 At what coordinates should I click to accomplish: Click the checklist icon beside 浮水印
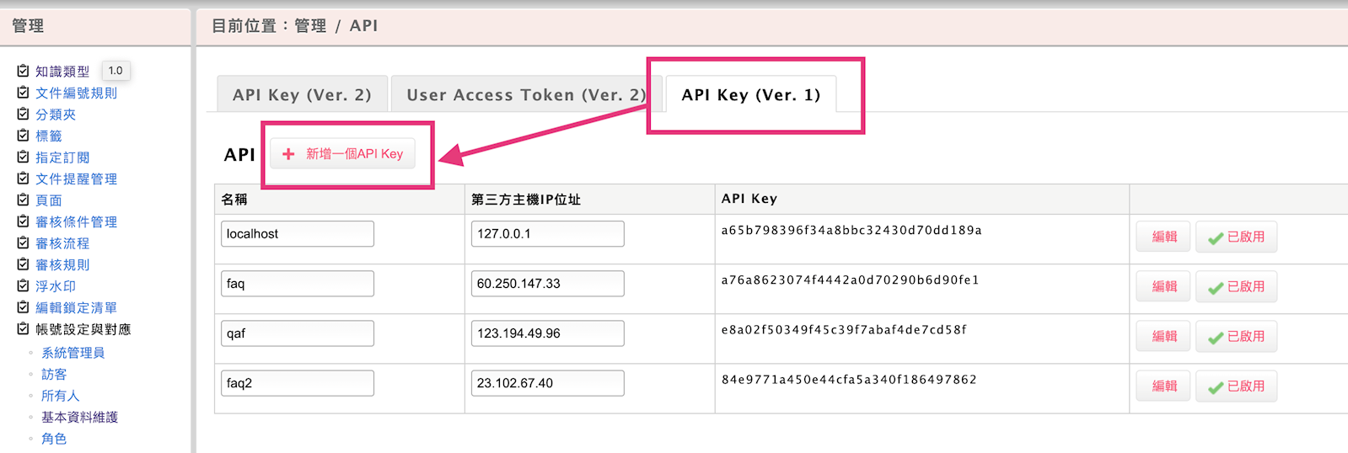[23, 285]
